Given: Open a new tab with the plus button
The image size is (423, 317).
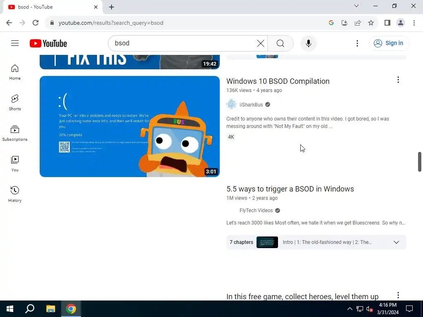Looking at the screenshot, I should click(x=112, y=7).
